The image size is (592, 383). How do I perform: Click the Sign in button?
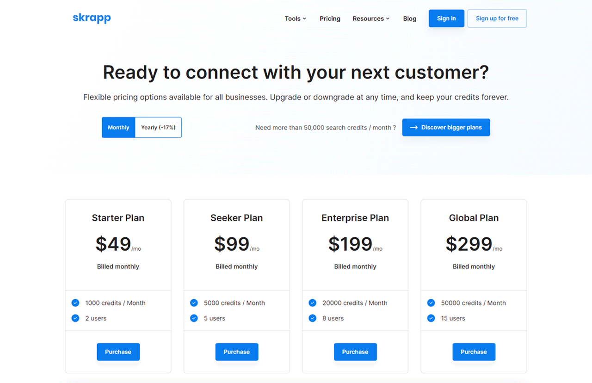pos(446,18)
